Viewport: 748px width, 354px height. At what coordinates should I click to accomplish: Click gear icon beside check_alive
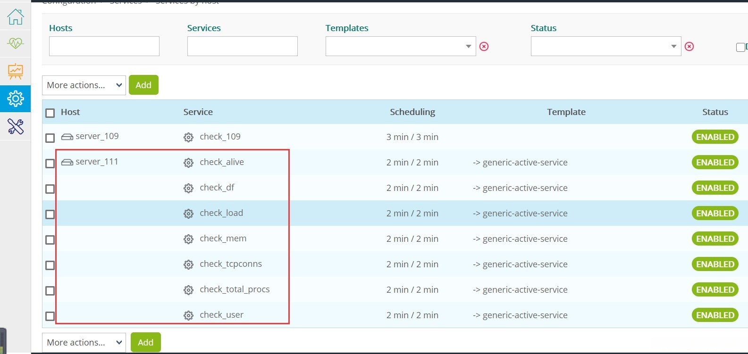point(188,163)
